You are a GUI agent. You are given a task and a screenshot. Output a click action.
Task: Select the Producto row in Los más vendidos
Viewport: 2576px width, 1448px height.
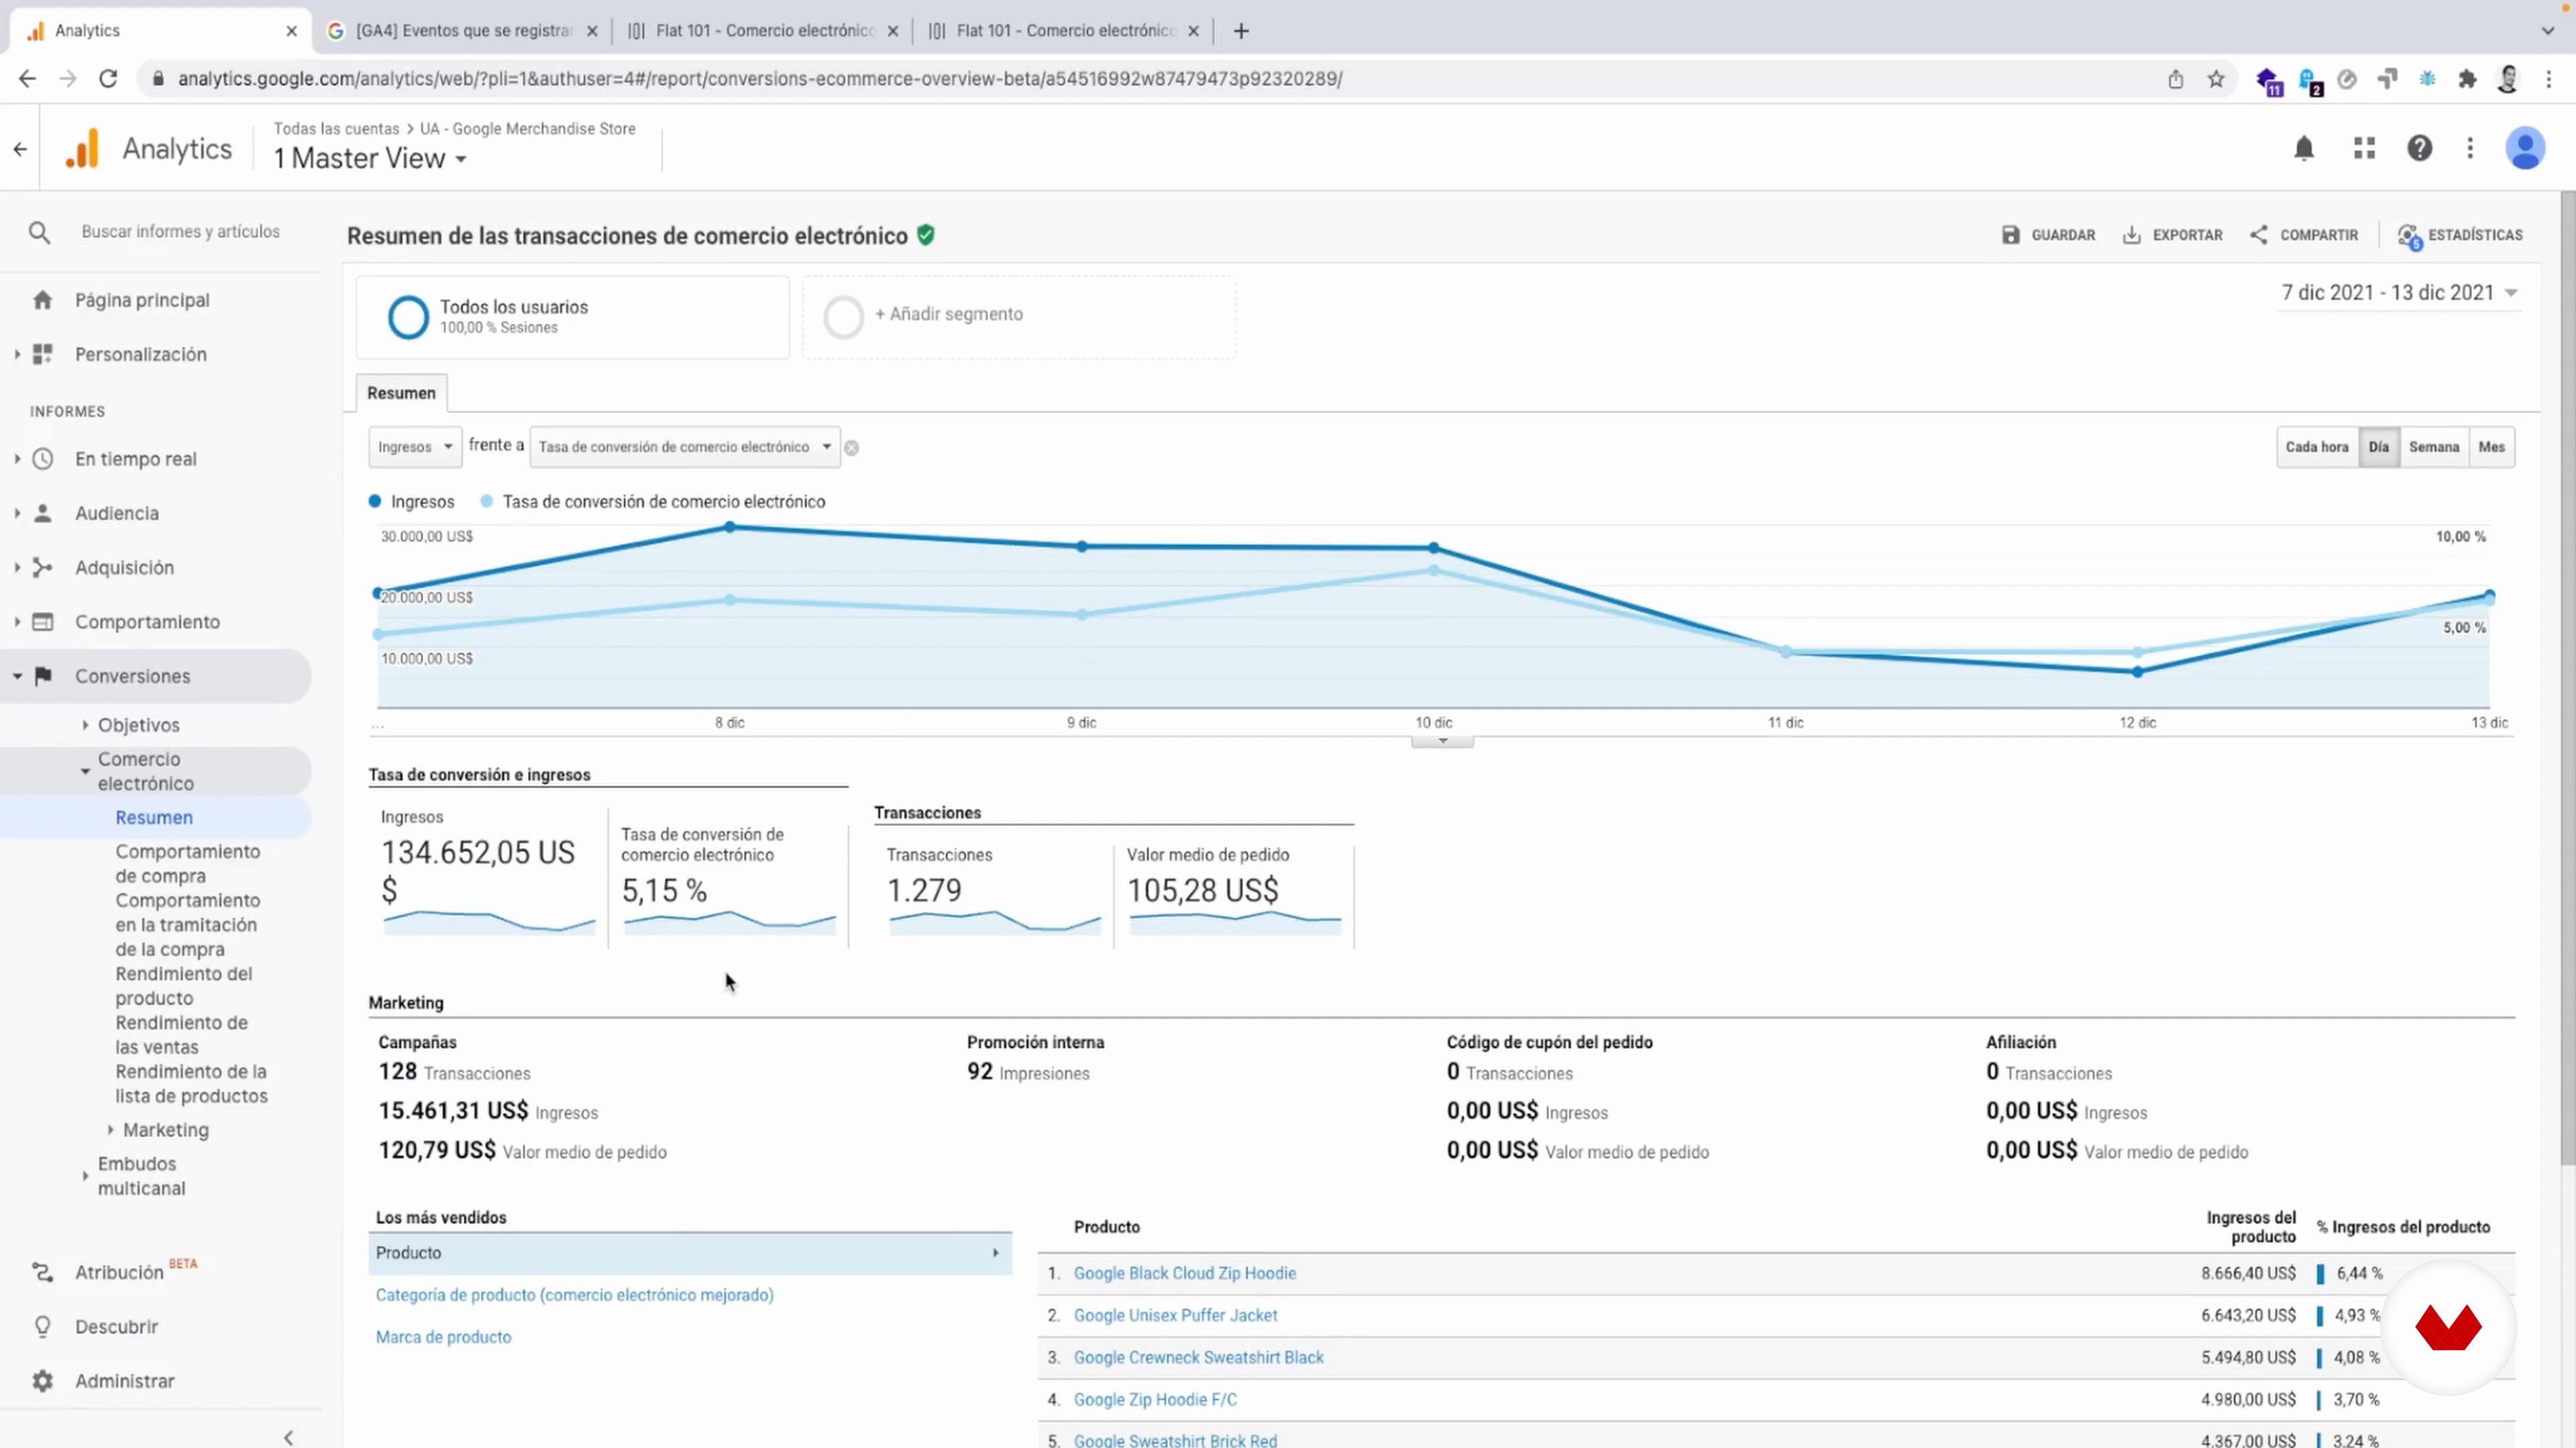click(x=690, y=1253)
